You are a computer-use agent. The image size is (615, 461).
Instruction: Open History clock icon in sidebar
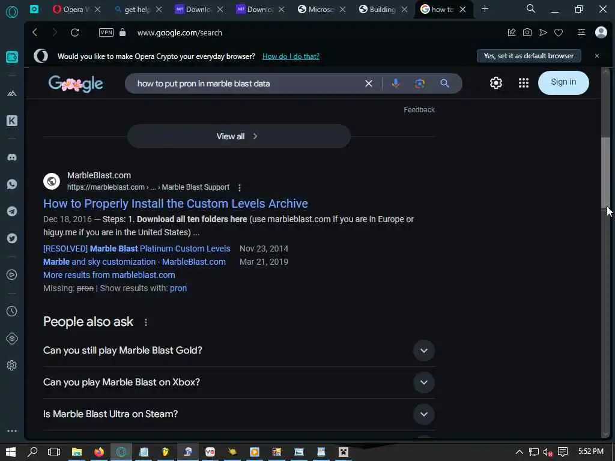tap(12, 312)
